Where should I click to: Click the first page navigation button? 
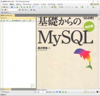(x=35, y=92)
